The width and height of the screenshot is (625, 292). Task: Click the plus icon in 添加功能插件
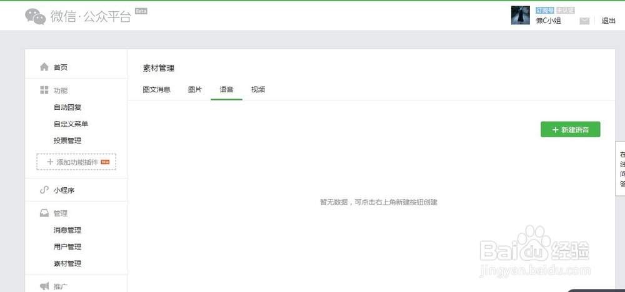point(50,162)
